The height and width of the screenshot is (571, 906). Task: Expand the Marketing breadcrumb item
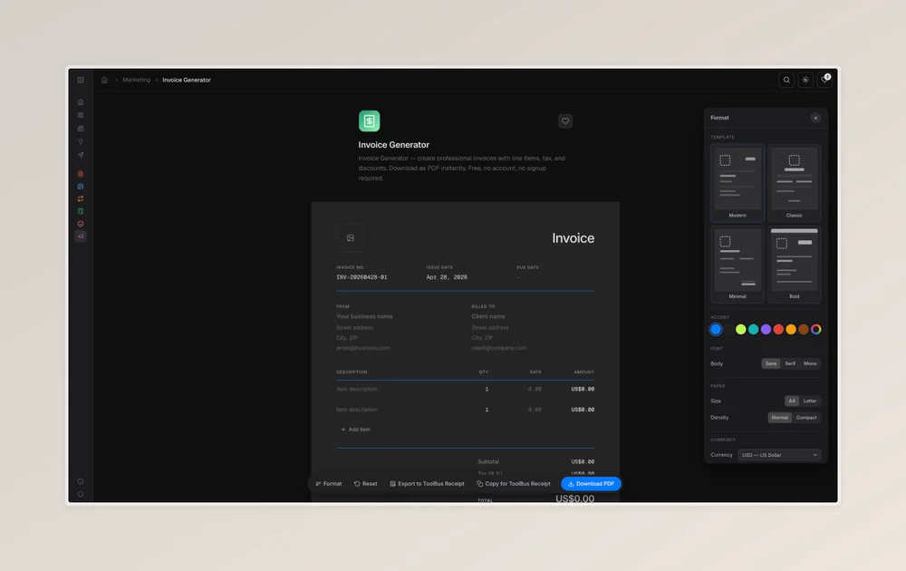coord(137,80)
